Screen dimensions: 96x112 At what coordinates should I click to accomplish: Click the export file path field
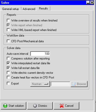pyautogui.click(x=60, y=84)
